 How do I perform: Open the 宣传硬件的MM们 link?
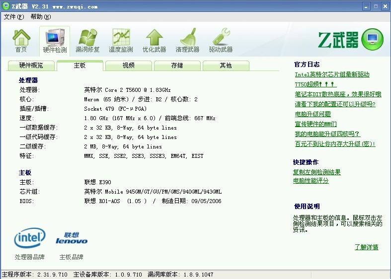315,124
